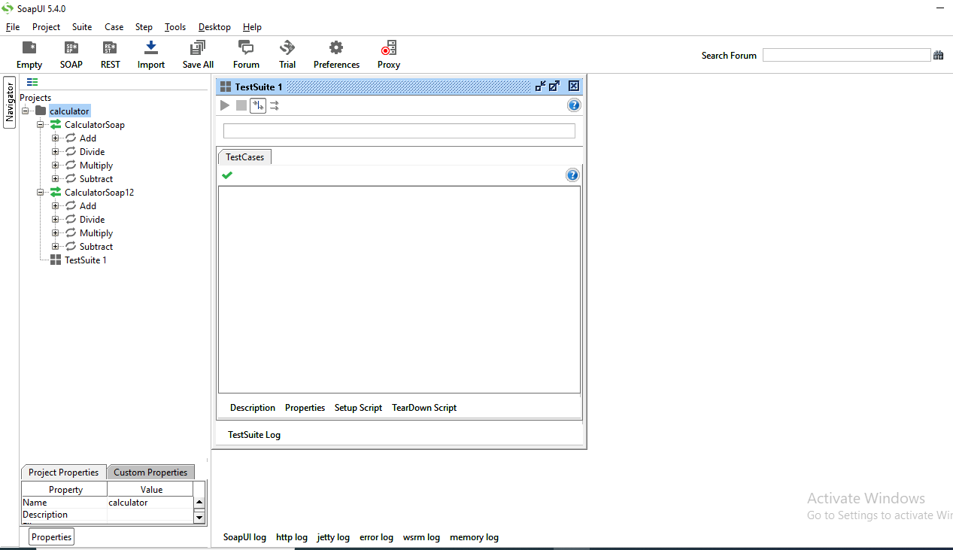Open the SoapUI log panel
Image resolution: width=953 pixels, height=550 pixels.
coord(244,537)
